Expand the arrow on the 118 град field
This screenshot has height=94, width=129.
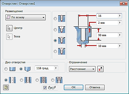click(x=56, y=68)
